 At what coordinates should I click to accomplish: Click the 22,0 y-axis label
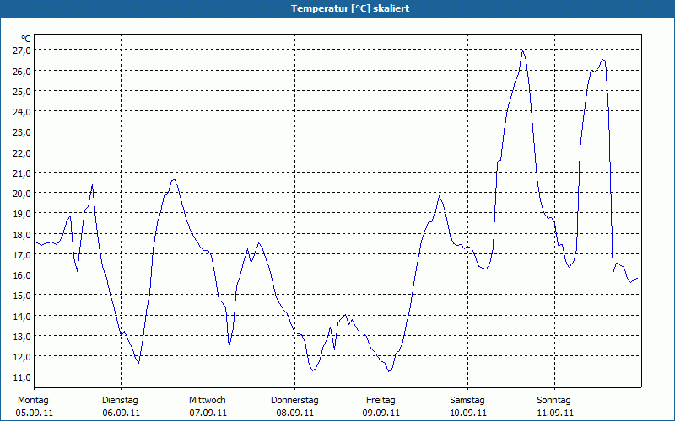(x=22, y=153)
